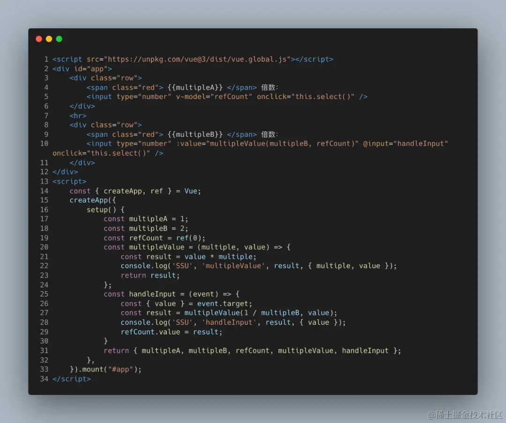Click line number 1 in the gutter

coord(46,59)
